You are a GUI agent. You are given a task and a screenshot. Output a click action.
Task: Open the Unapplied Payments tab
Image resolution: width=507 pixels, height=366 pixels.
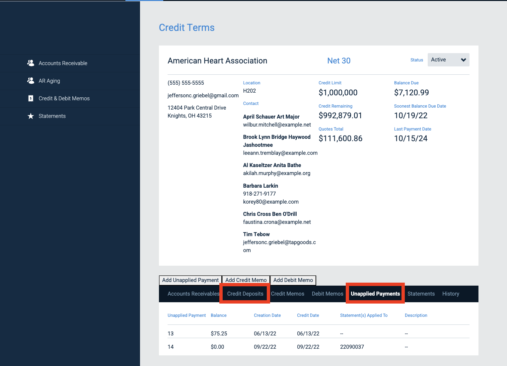[375, 294]
